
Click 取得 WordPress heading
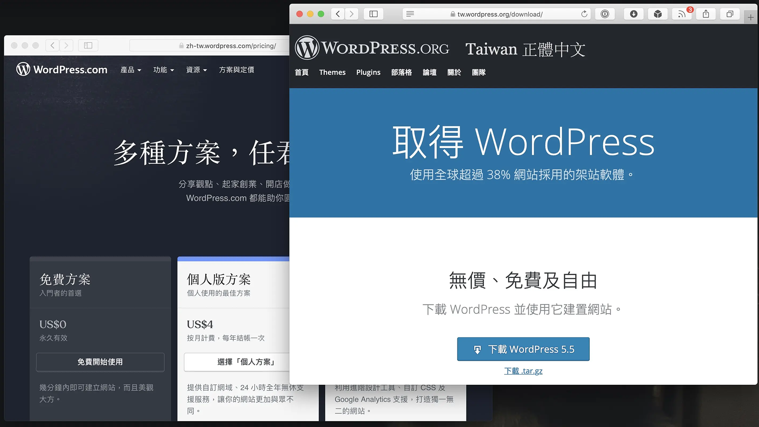tap(523, 142)
